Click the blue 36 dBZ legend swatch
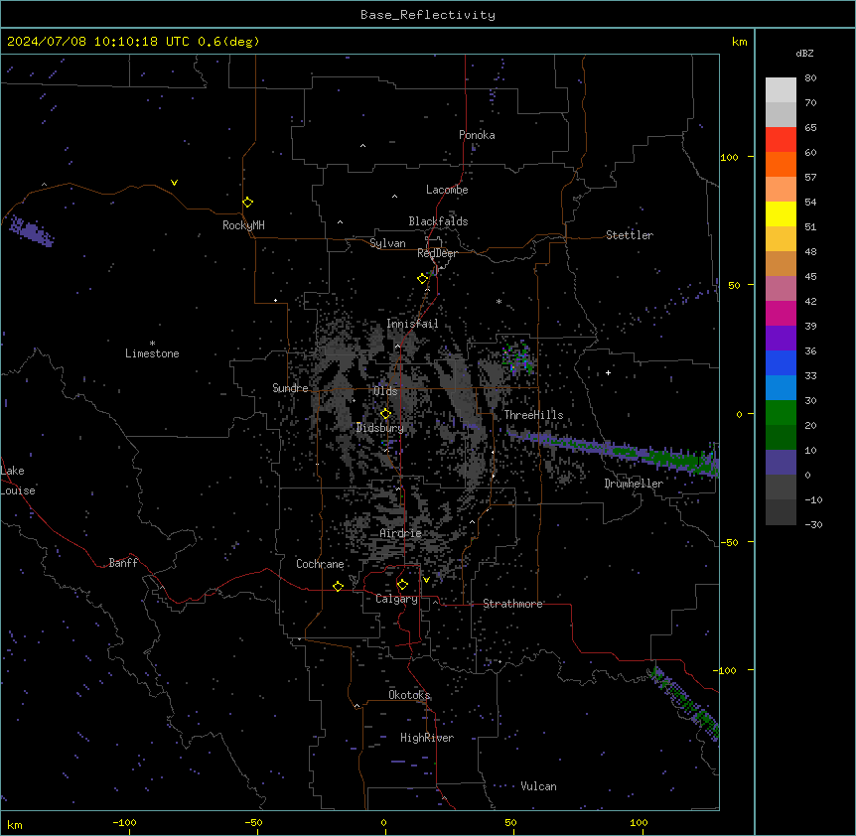The width and height of the screenshot is (856, 836). 781,362
